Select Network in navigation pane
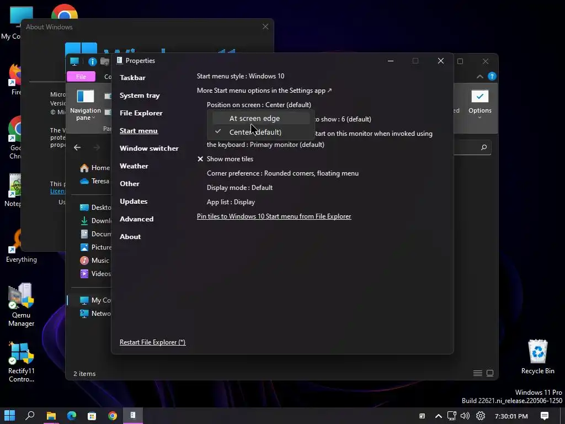This screenshot has height=424, width=565. pyautogui.click(x=95, y=314)
